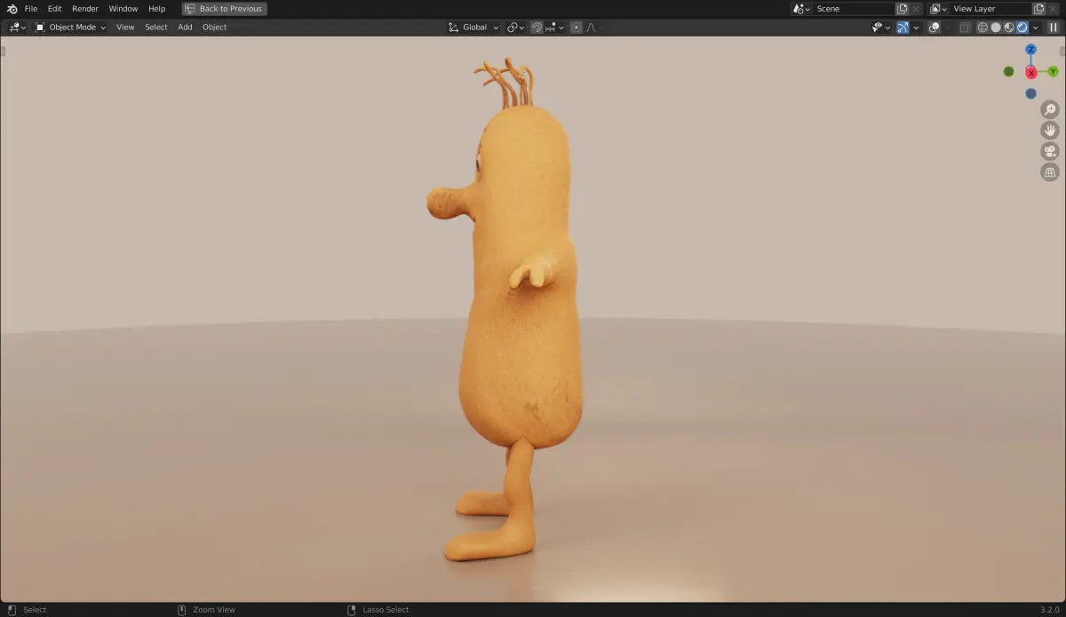Open the File menu
This screenshot has height=617, width=1066.
coord(31,8)
